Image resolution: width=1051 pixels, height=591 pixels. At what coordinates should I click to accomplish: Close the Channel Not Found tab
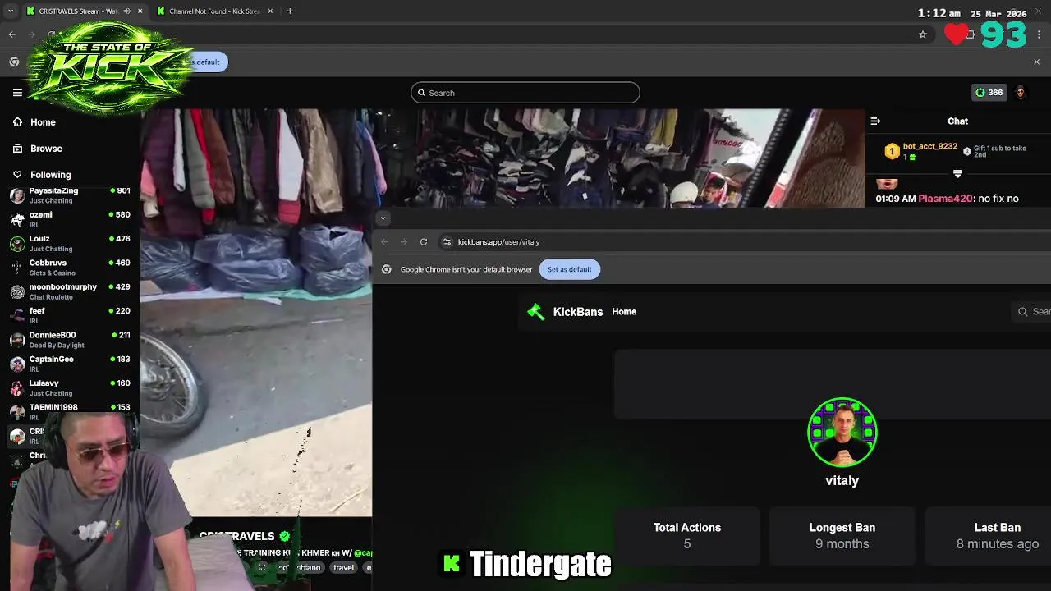click(270, 11)
